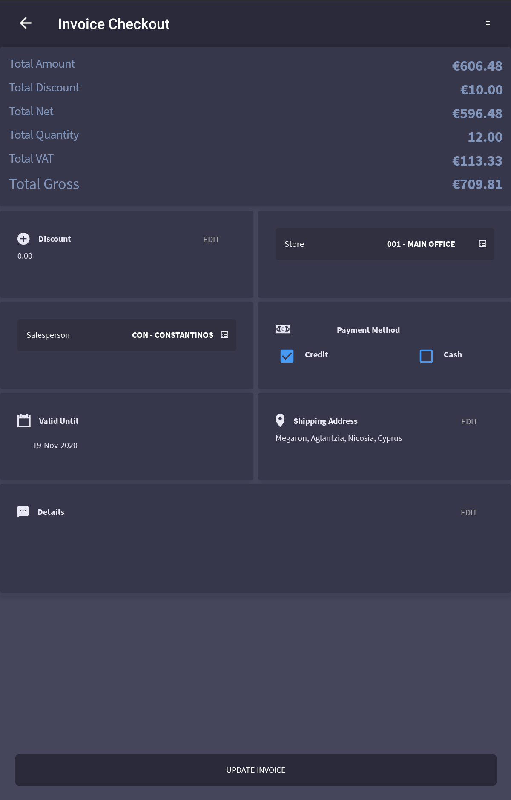Click the calendar icon for Valid Until
Screen dimensions: 511x800
(24, 420)
